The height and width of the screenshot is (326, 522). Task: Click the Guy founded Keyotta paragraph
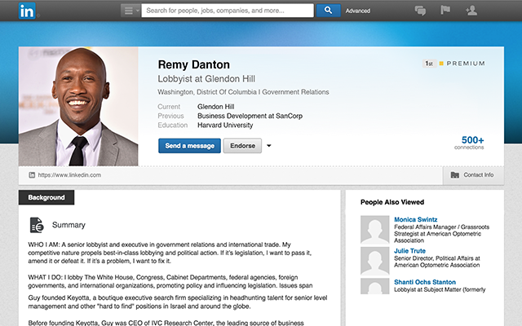pos(178,302)
